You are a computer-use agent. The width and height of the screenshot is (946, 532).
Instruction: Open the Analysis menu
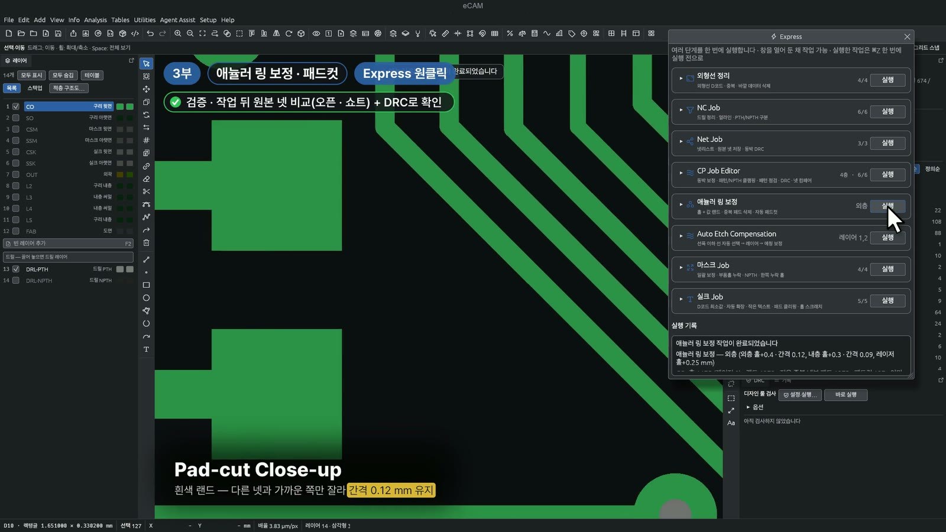tap(95, 20)
